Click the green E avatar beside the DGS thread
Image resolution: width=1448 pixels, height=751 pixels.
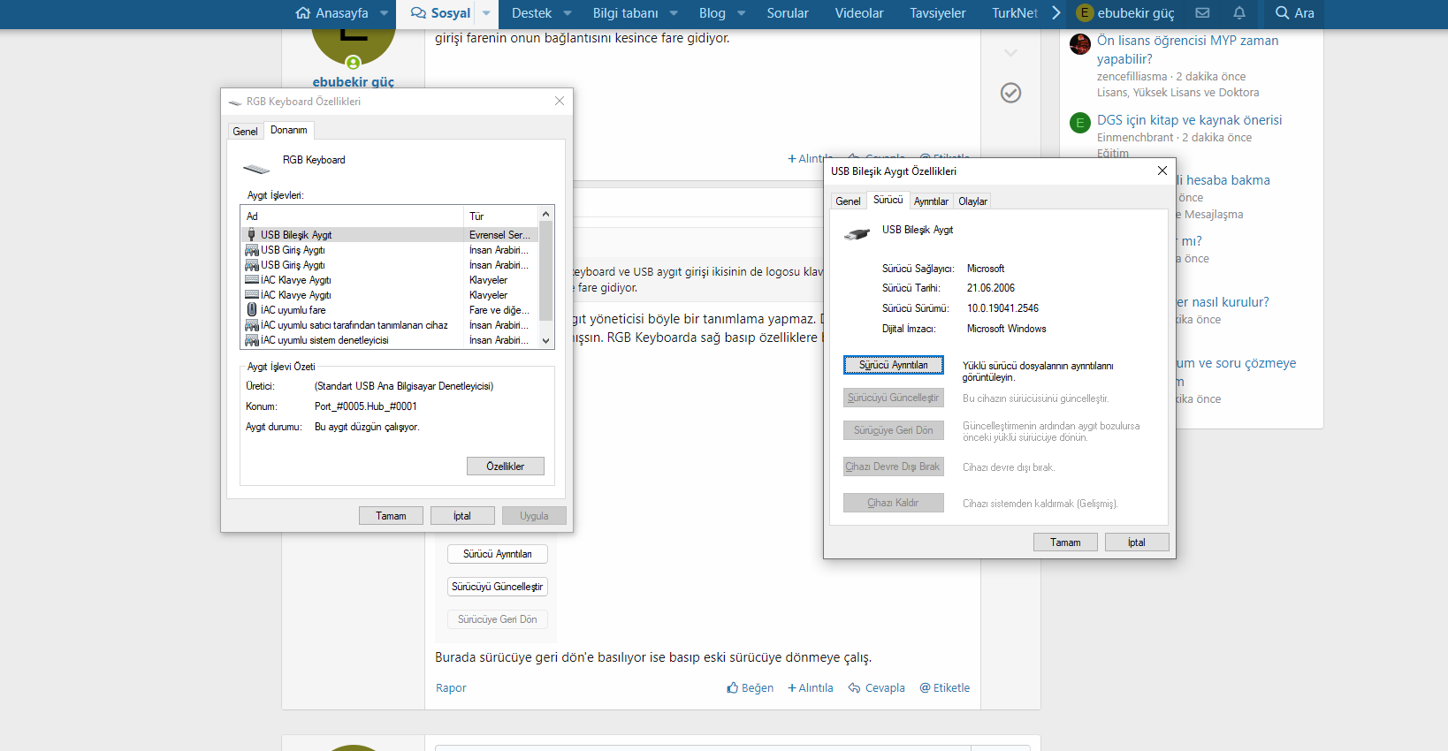tap(1079, 124)
